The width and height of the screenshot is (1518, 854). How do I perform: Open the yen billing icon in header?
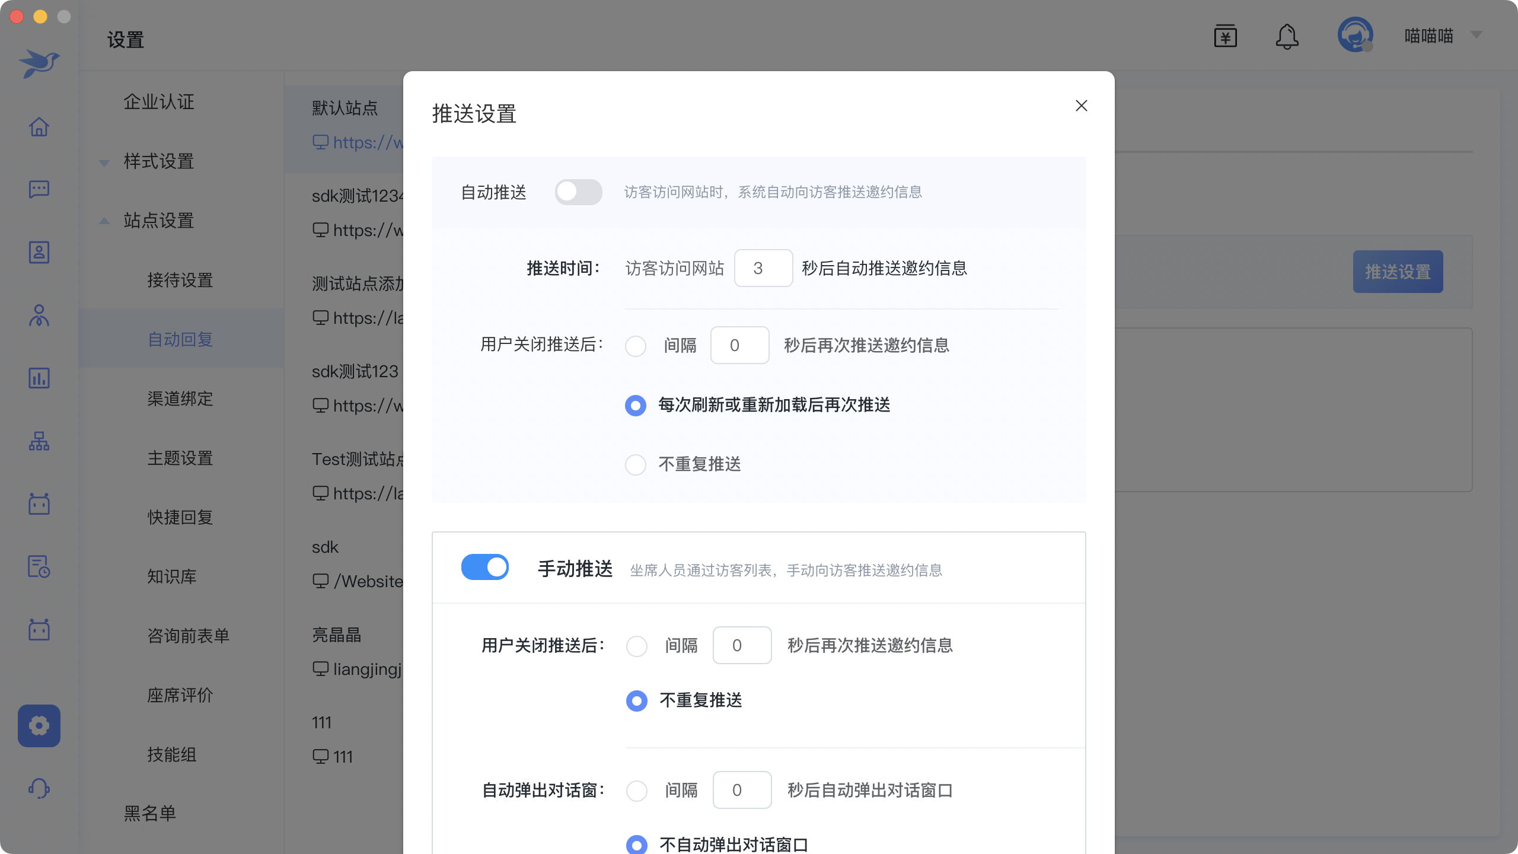pos(1225,37)
